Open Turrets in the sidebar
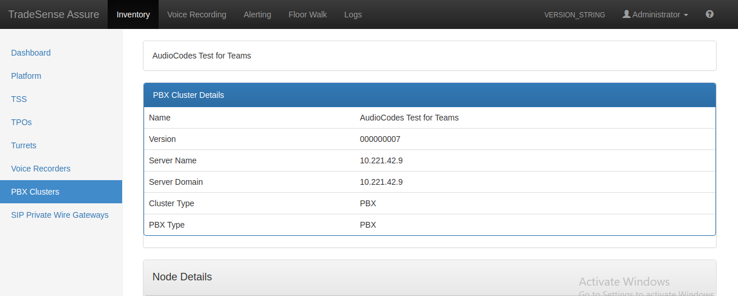738x296 pixels. [x=24, y=145]
